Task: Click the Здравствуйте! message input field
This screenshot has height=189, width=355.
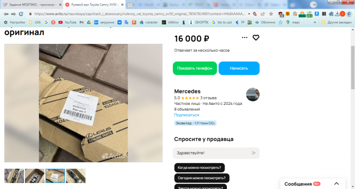Action: (x=212, y=153)
